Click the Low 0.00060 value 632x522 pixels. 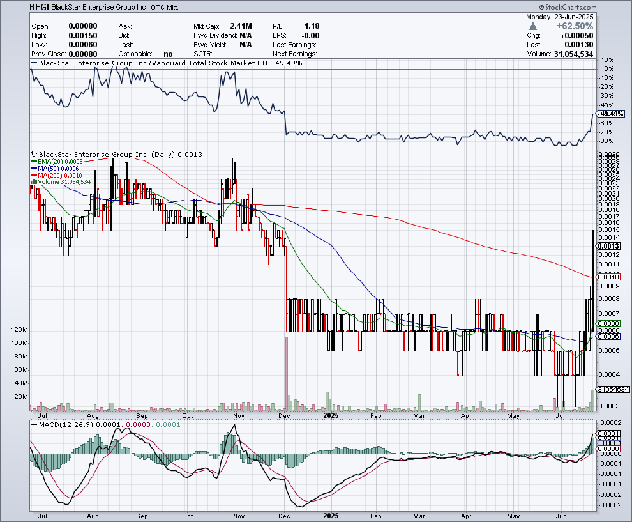click(x=82, y=45)
